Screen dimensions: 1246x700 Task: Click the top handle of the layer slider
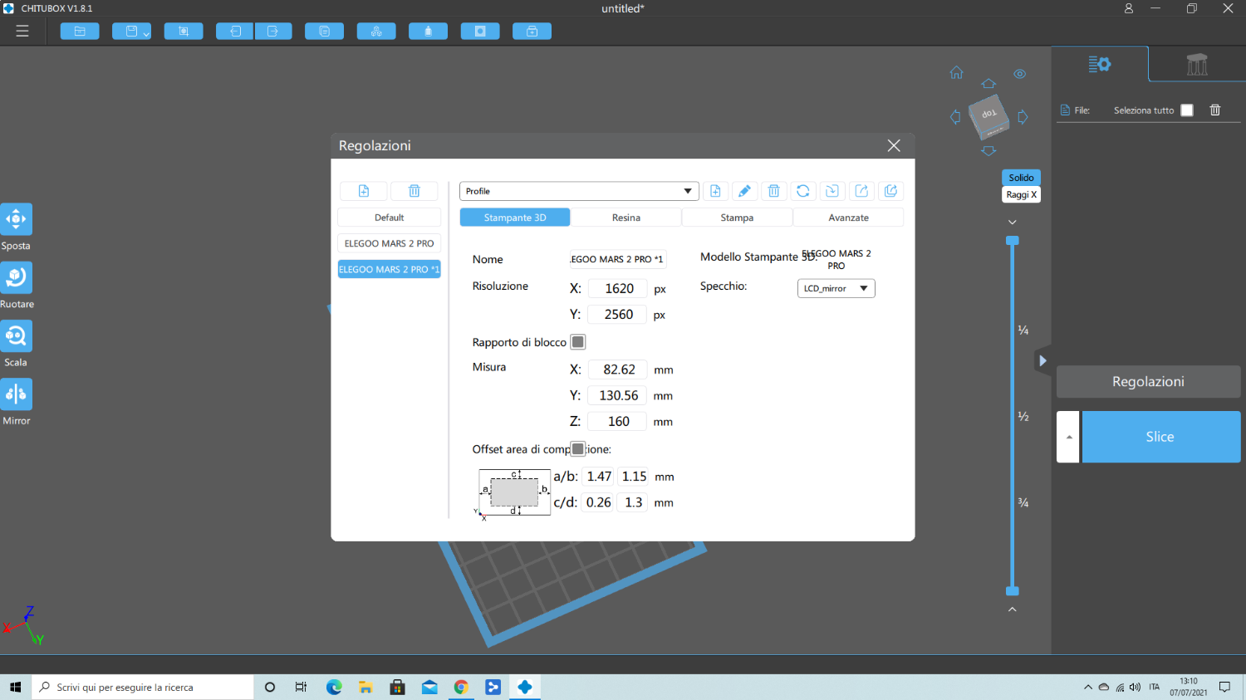click(1013, 241)
